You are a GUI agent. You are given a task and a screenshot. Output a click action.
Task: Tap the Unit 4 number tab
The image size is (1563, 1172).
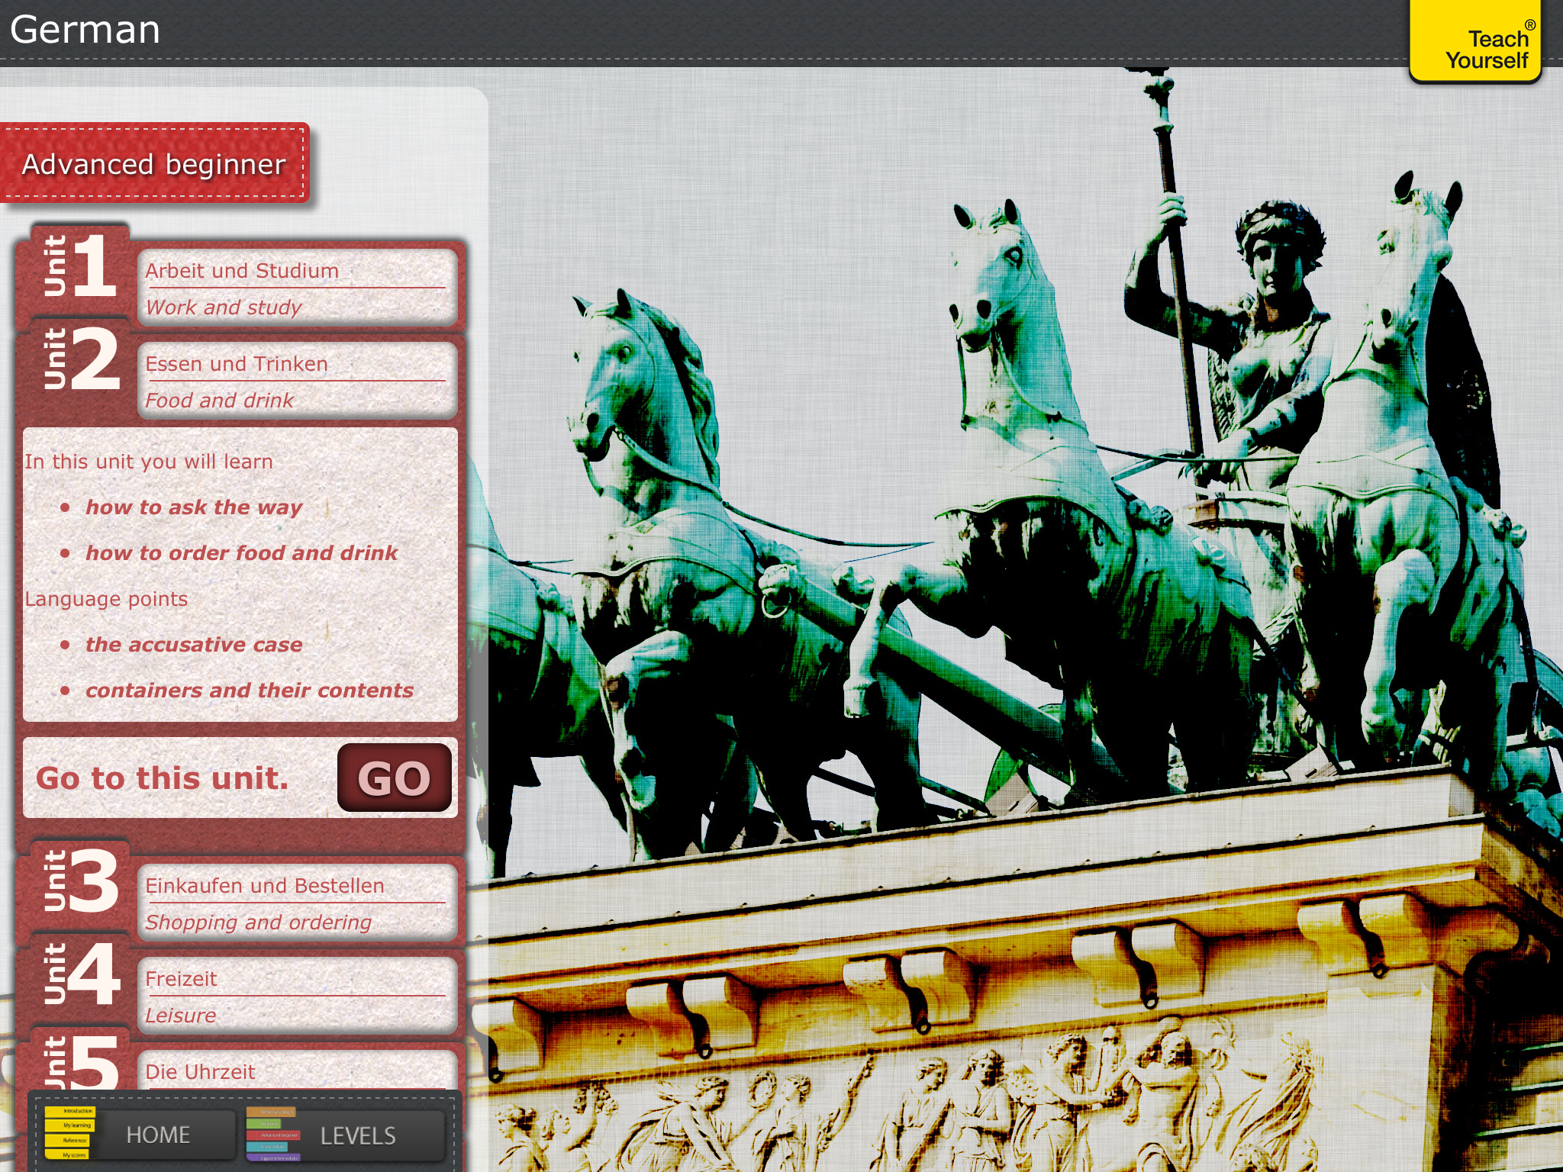tap(79, 974)
